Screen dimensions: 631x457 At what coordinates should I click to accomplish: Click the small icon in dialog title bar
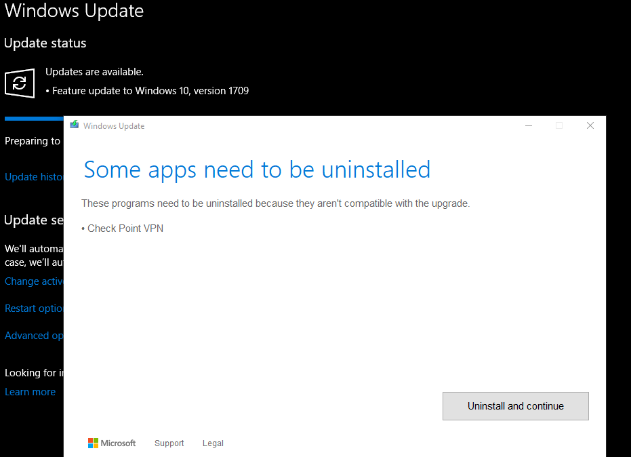(75, 125)
